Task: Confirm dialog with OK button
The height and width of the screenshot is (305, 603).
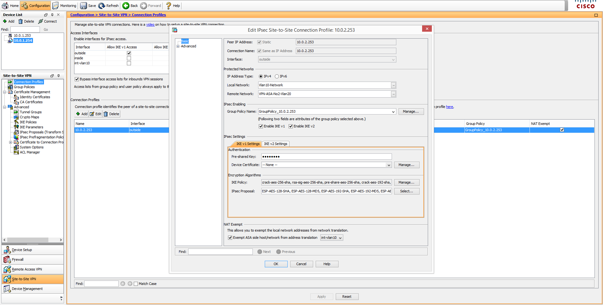Action: coord(276,264)
